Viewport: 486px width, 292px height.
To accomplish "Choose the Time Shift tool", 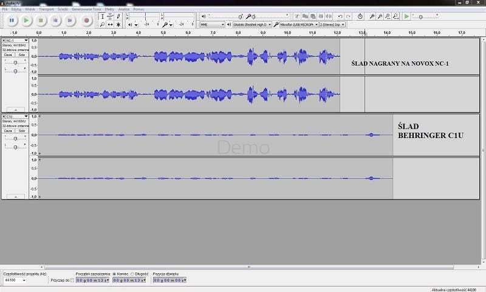I will pos(110,24).
